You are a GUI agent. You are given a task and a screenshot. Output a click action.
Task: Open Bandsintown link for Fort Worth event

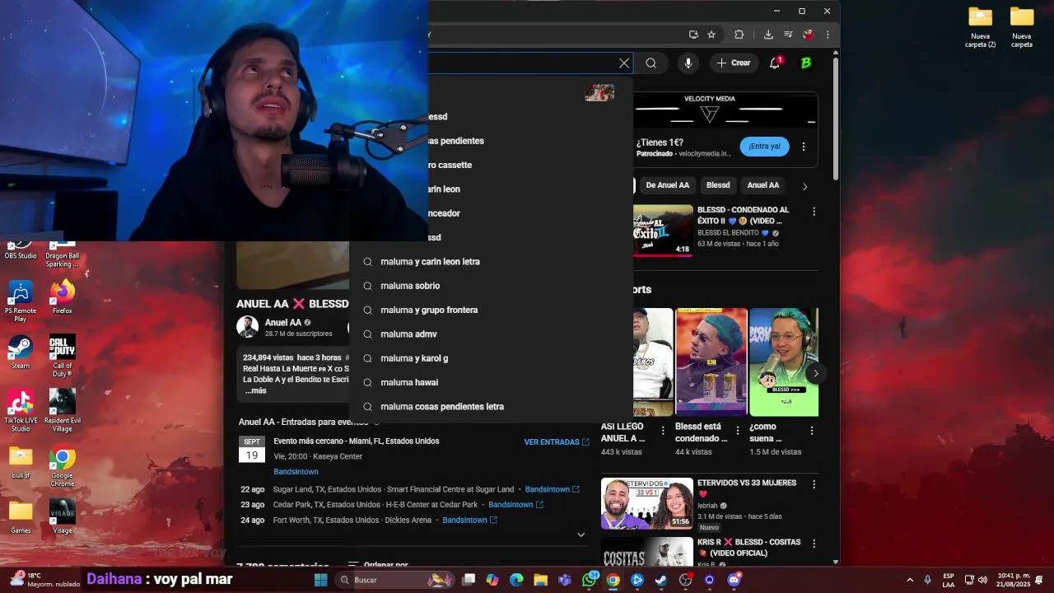(470, 521)
